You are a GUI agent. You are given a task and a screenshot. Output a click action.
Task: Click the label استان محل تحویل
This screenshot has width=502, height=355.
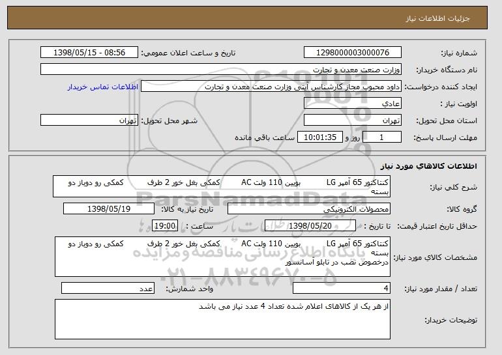tap(447, 121)
